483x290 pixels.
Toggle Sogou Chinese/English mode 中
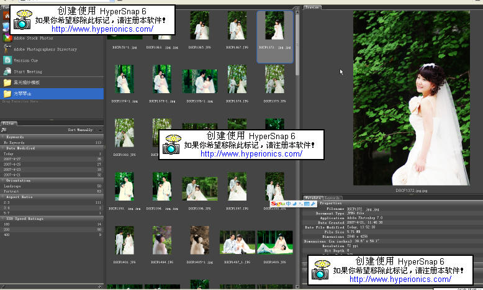pyautogui.click(x=288, y=204)
